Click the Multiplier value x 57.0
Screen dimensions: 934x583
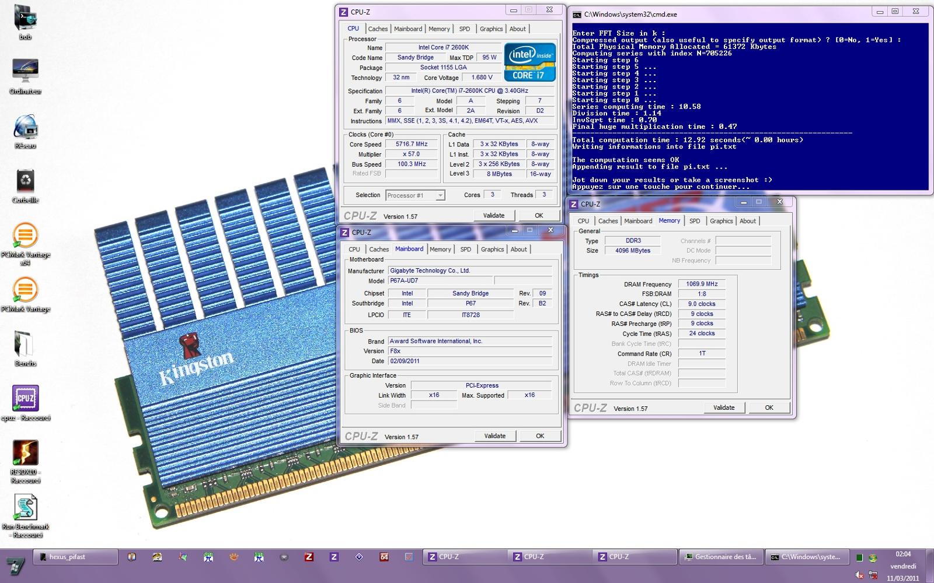click(412, 154)
